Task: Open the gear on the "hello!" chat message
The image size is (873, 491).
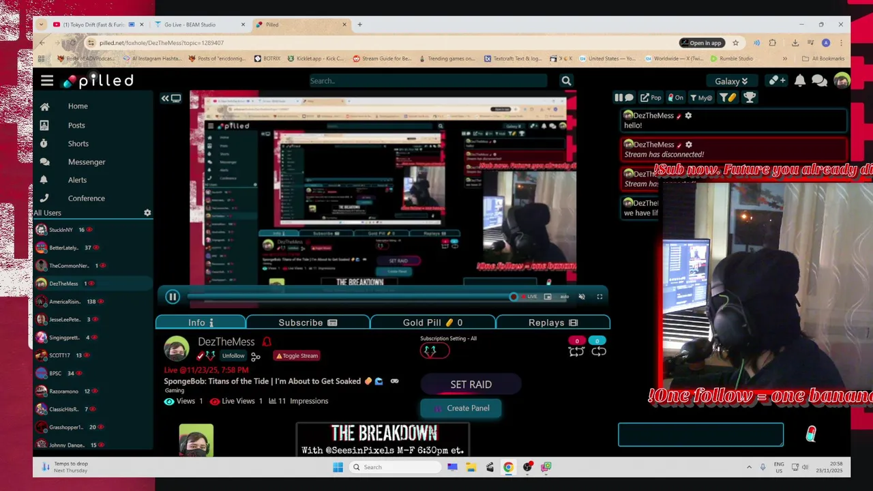Action: coord(688,115)
